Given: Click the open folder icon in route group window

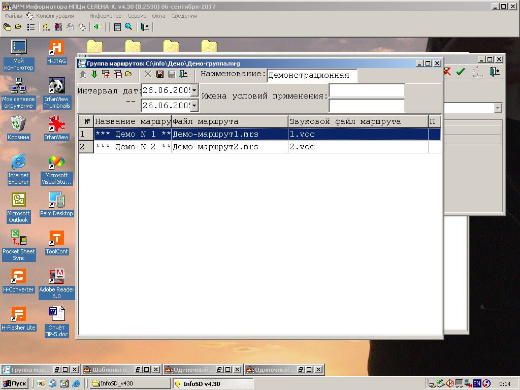Looking at the screenshot, I should click(128, 74).
